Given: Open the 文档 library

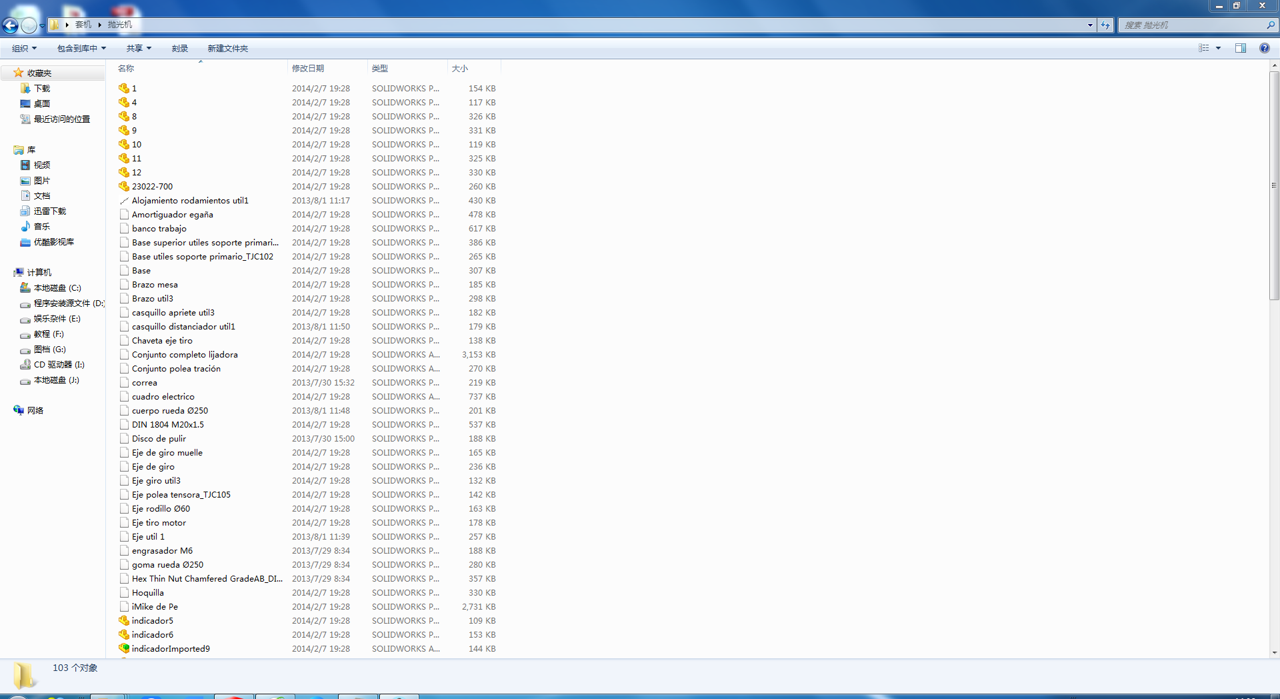Looking at the screenshot, I should (x=42, y=195).
